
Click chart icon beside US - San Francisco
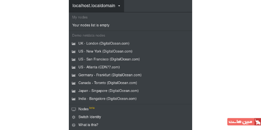74,59
